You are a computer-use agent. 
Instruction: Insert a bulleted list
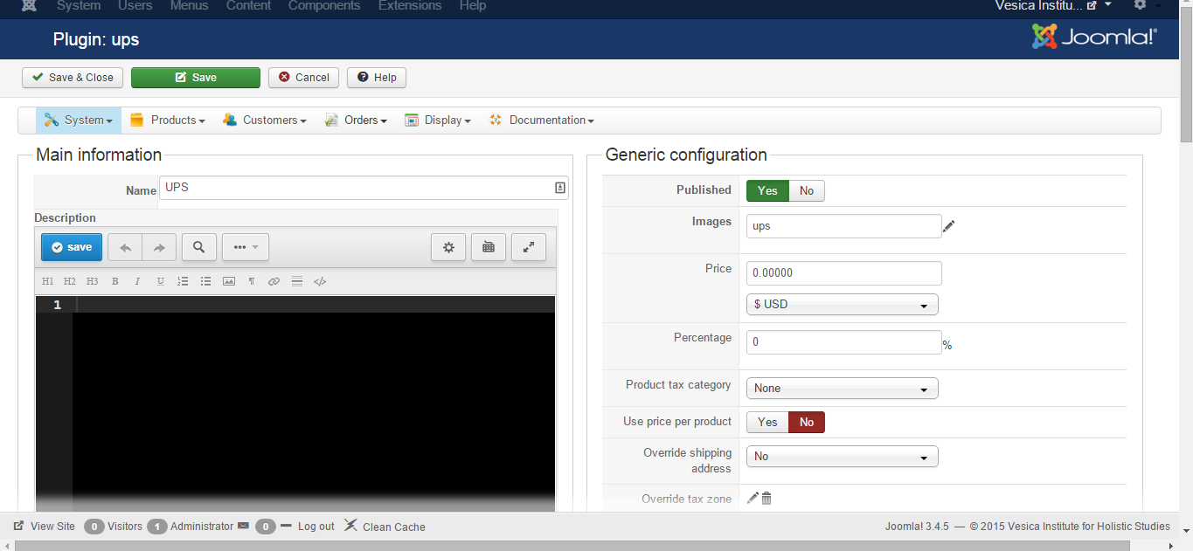click(206, 281)
